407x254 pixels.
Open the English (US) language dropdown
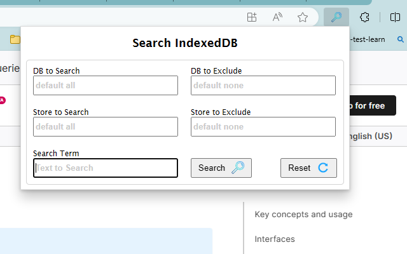click(x=369, y=136)
